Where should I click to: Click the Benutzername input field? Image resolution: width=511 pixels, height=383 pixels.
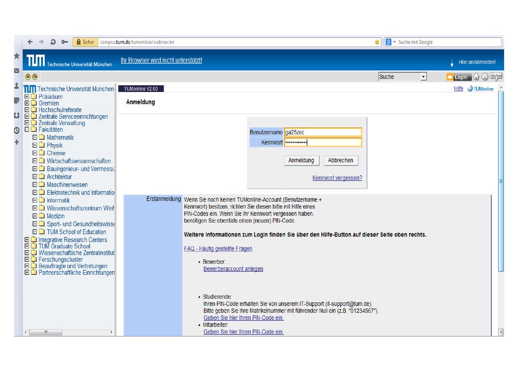(323, 132)
